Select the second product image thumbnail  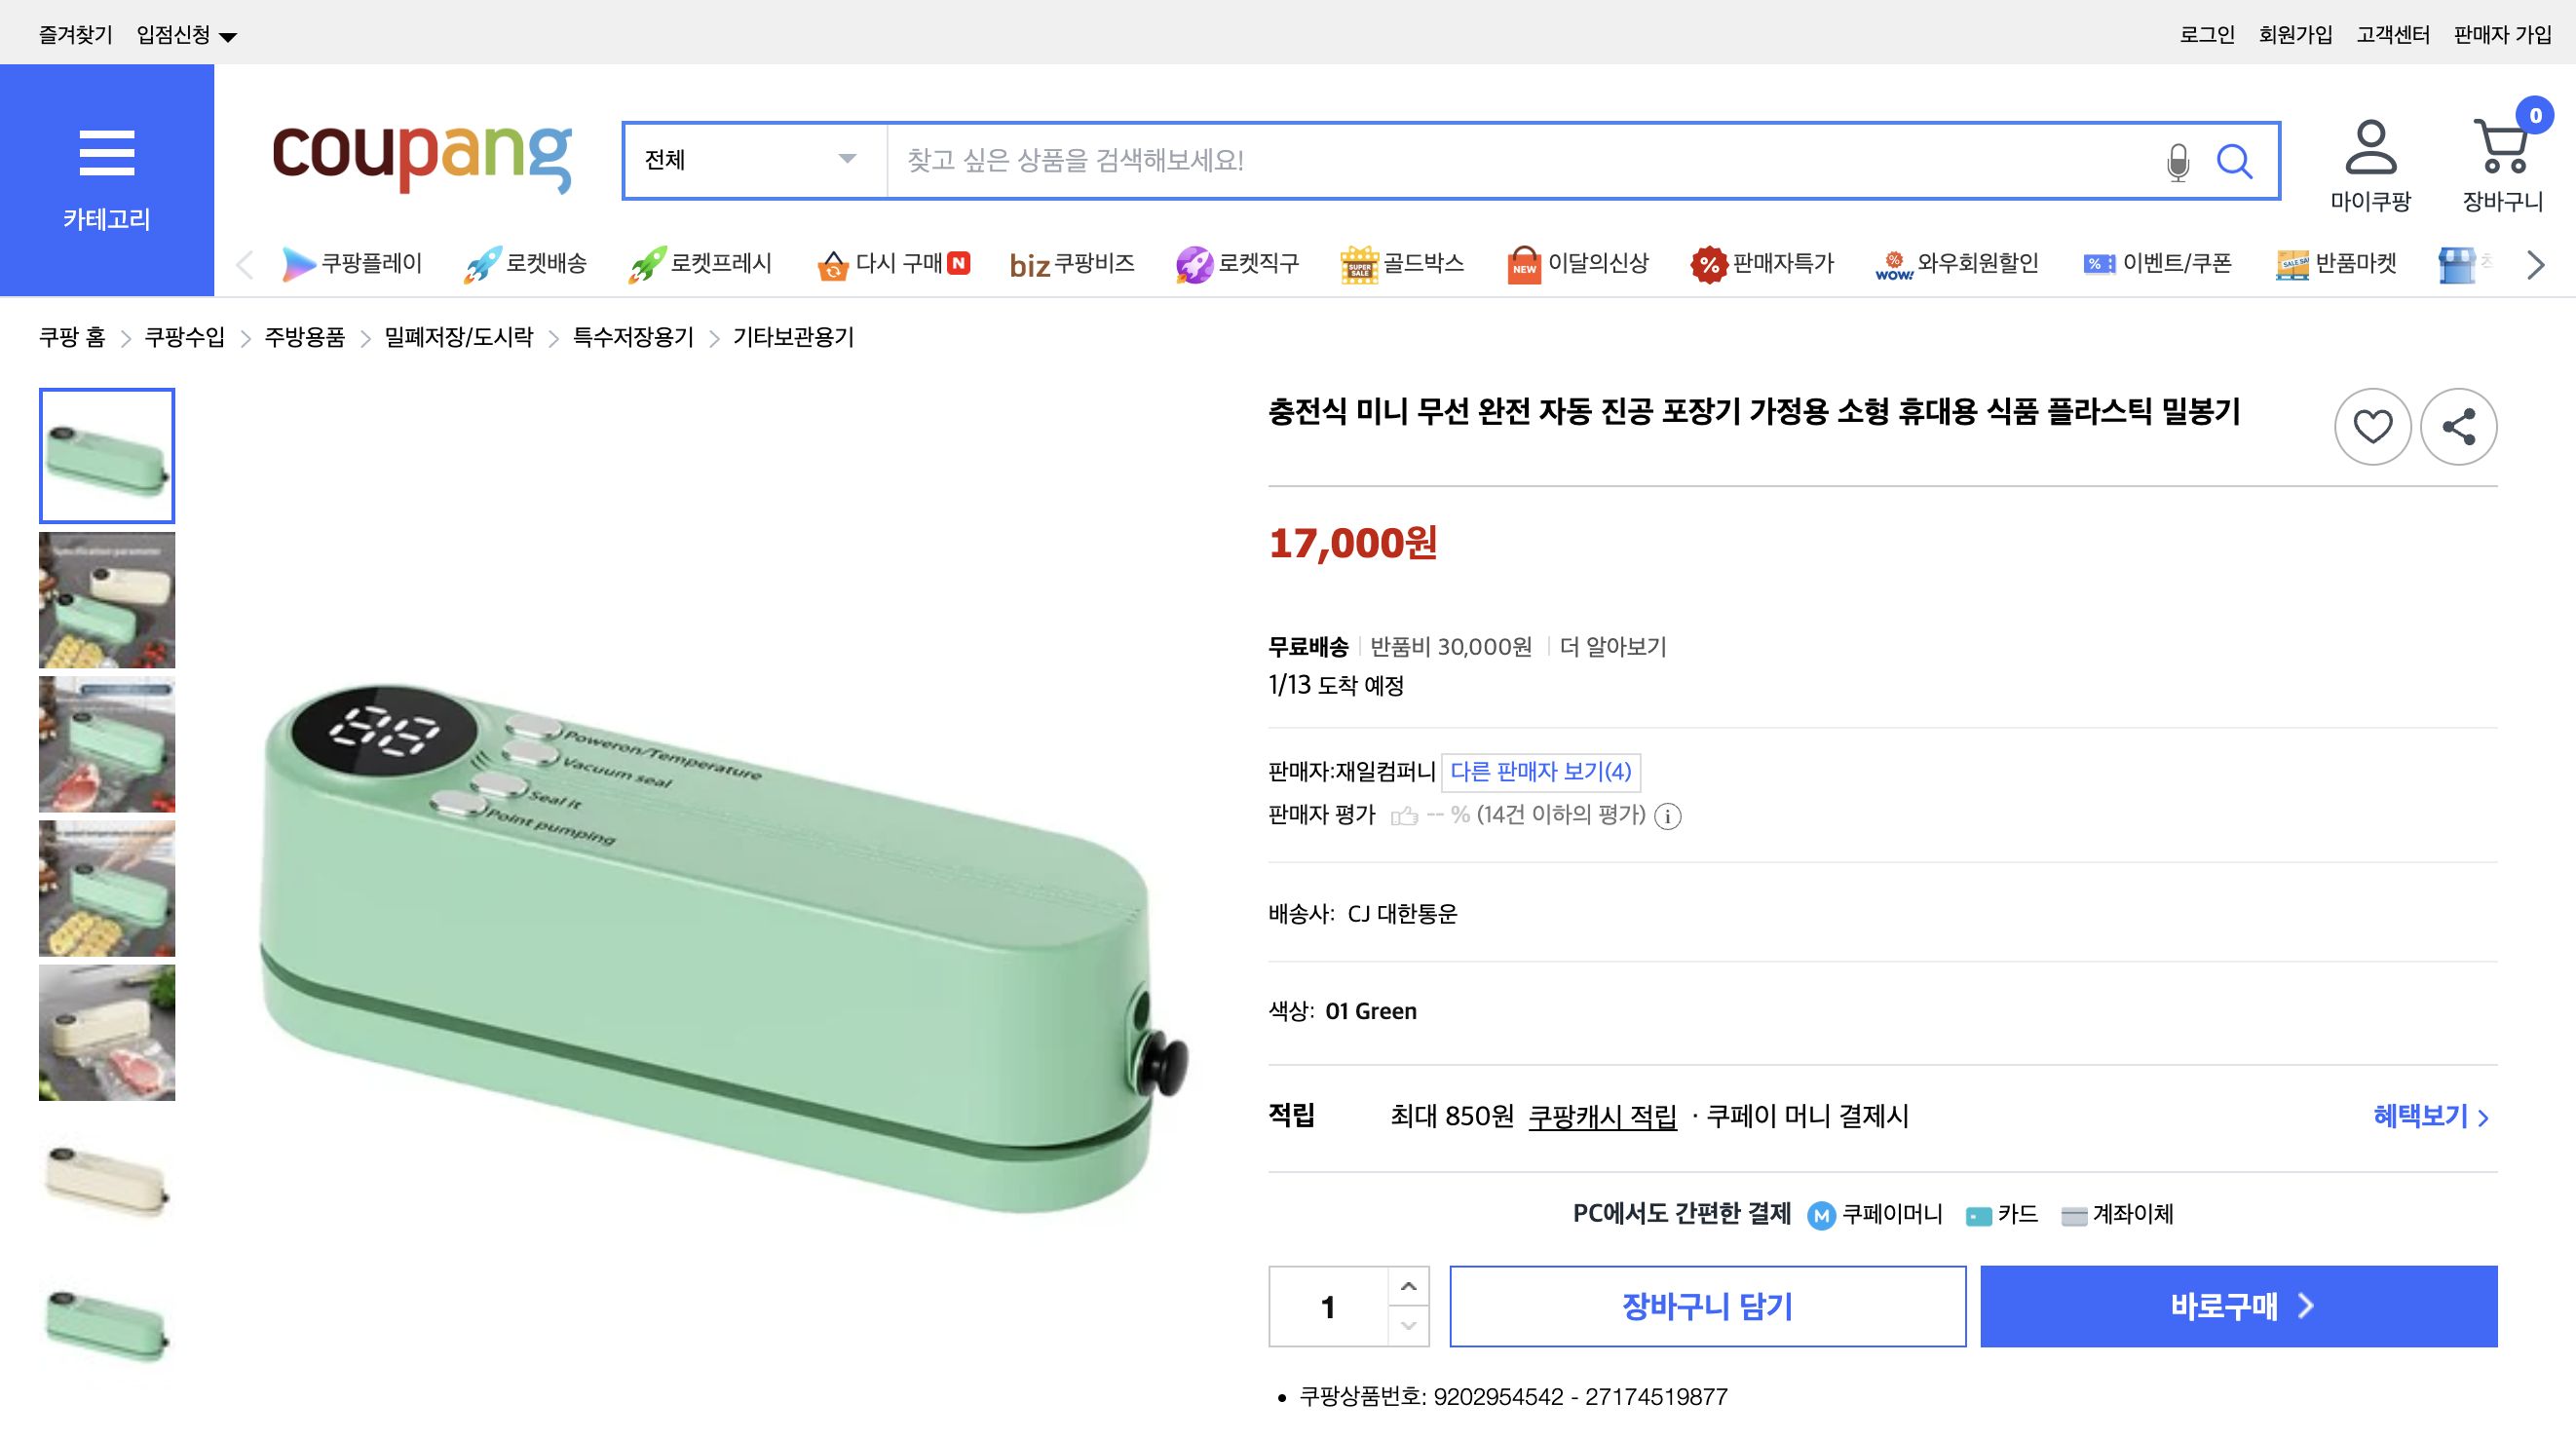[106, 600]
